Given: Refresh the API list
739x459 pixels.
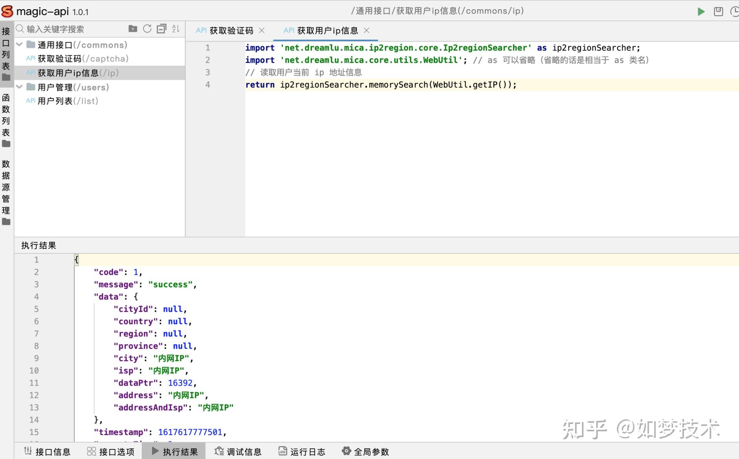Looking at the screenshot, I should [x=147, y=29].
